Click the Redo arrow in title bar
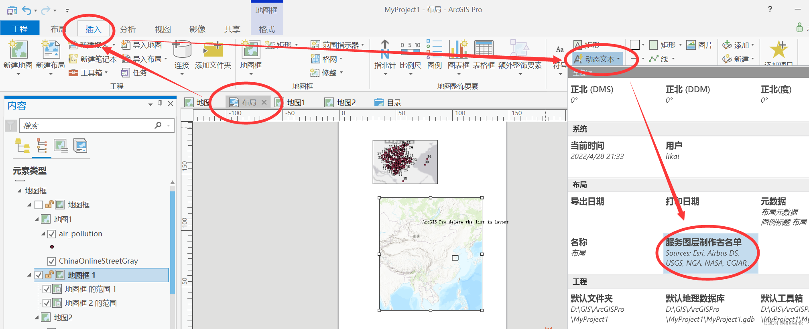The width and height of the screenshot is (809, 329). click(x=46, y=10)
